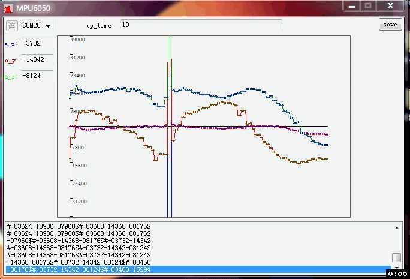The image size is (410, 279).
Task: Select the highlighted last log line
Action: pyautogui.click(x=198, y=269)
